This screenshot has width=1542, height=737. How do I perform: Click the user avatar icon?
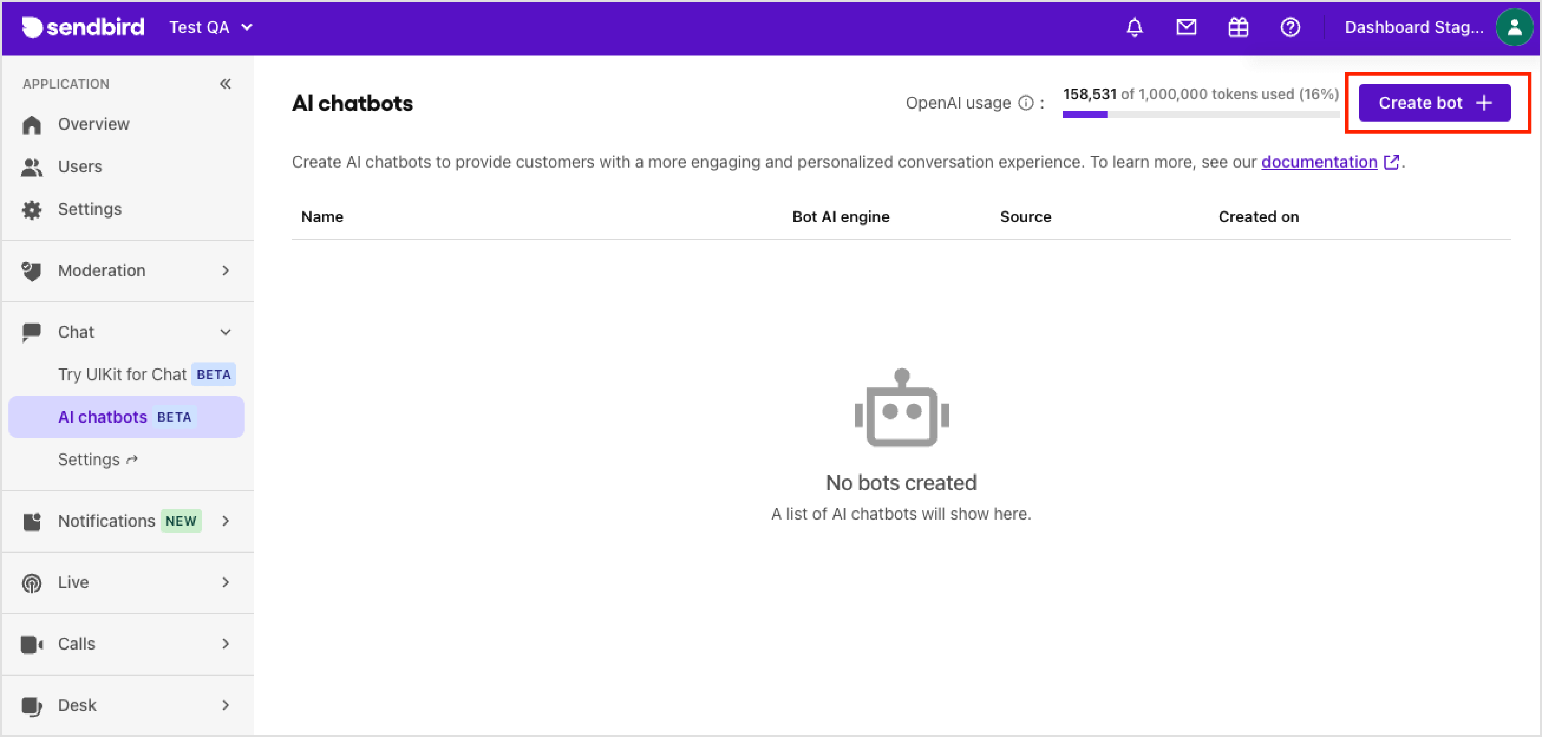click(x=1514, y=27)
